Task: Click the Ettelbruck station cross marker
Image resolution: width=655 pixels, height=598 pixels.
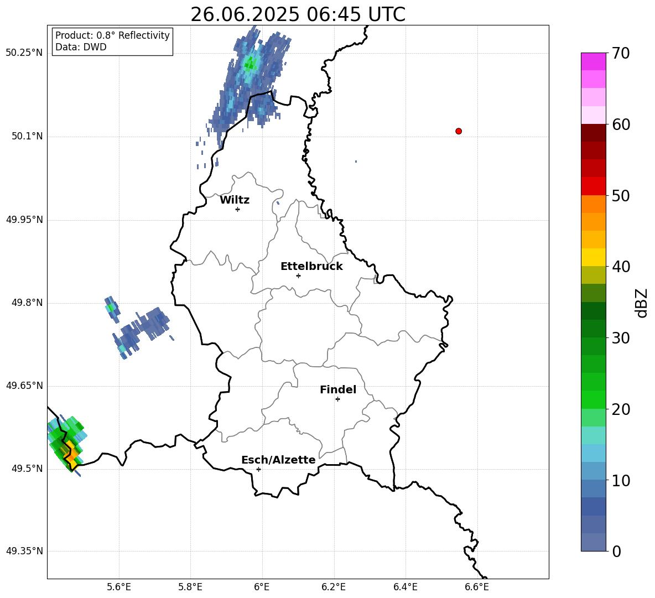Action: 298,275
